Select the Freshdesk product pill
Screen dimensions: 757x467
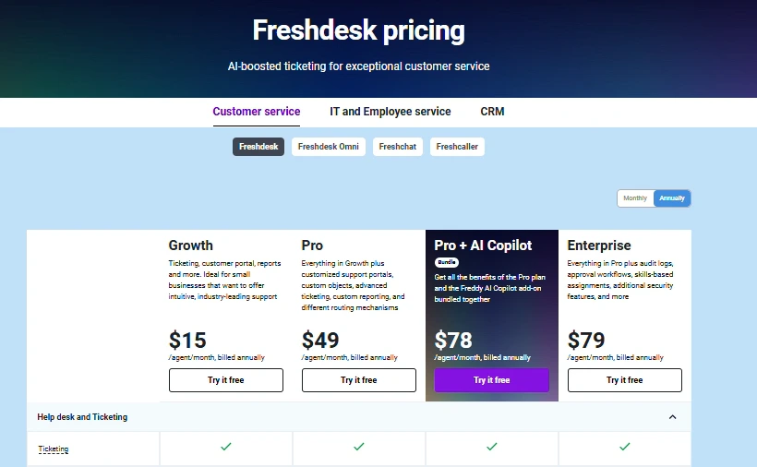pyautogui.click(x=258, y=147)
